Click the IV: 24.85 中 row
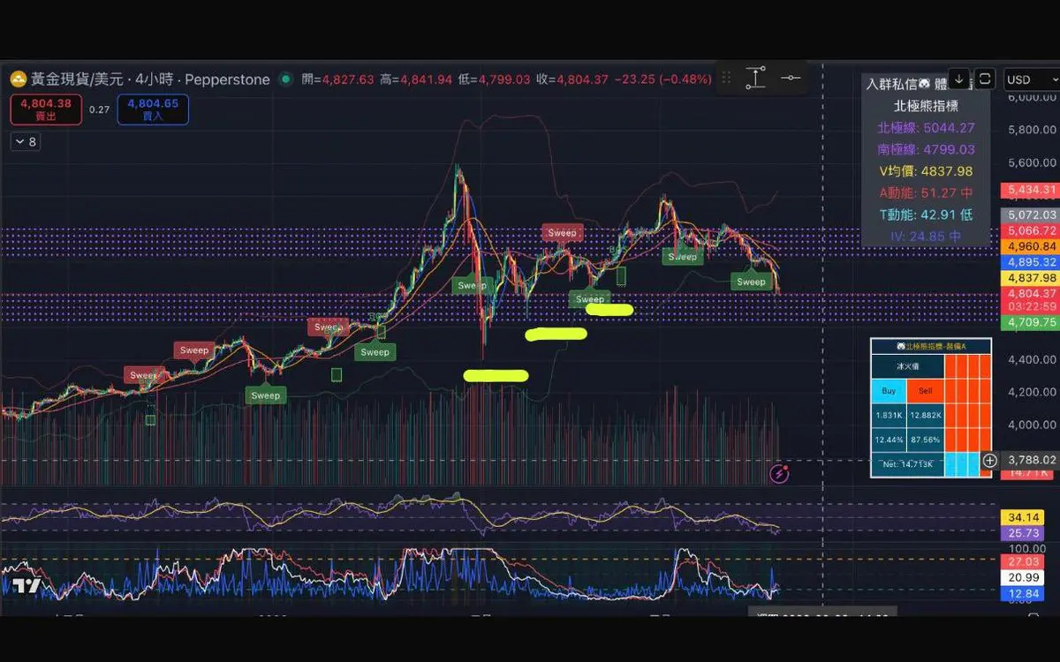The width and height of the screenshot is (1060, 662). (x=926, y=236)
